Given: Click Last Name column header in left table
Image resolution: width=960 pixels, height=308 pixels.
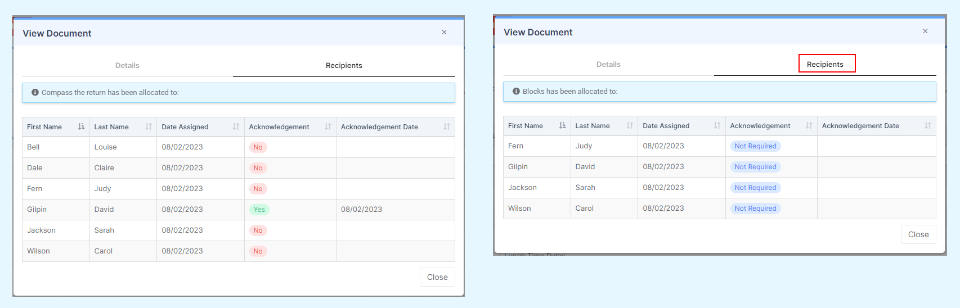Looking at the screenshot, I should coord(123,127).
